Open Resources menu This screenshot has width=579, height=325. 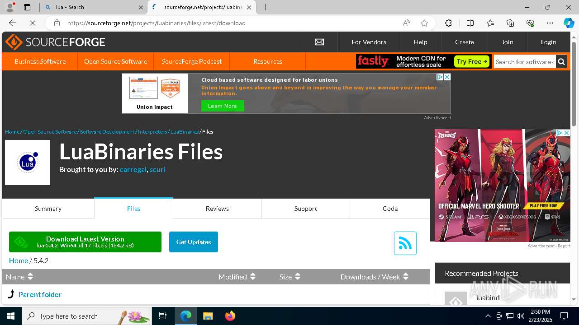(x=268, y=61)
